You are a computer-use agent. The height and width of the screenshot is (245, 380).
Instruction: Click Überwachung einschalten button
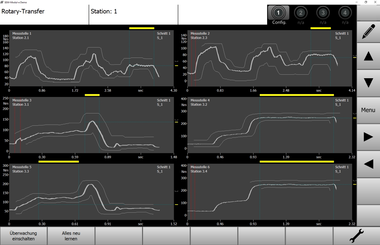pyautogui.click(x=24, y=236)
